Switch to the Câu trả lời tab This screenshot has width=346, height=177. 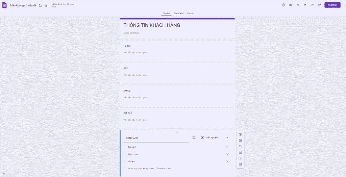178,14
